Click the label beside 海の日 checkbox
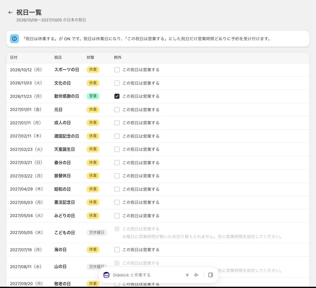 tap(141, 250)
